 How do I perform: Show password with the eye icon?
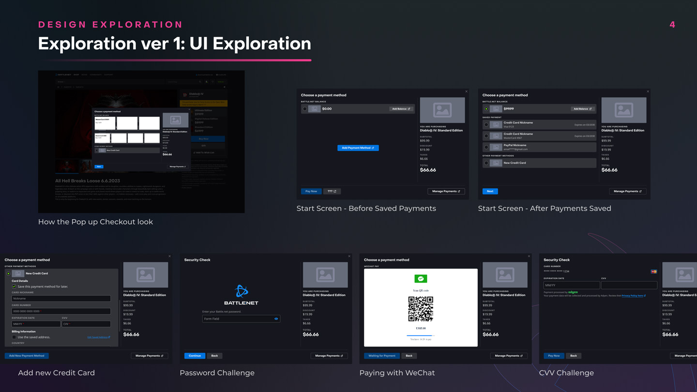click(276, 319)
